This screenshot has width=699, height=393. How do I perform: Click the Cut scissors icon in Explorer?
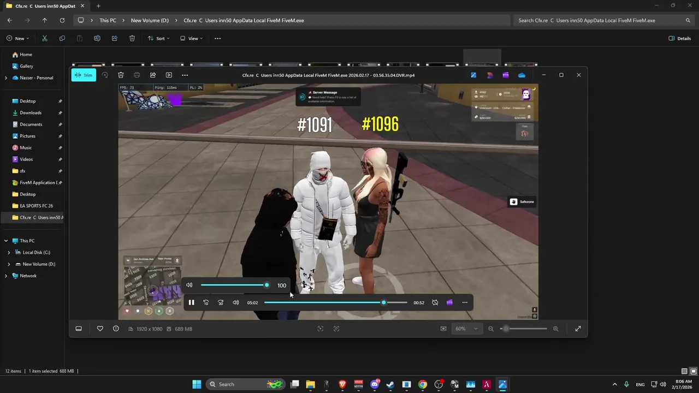point(45,38)
